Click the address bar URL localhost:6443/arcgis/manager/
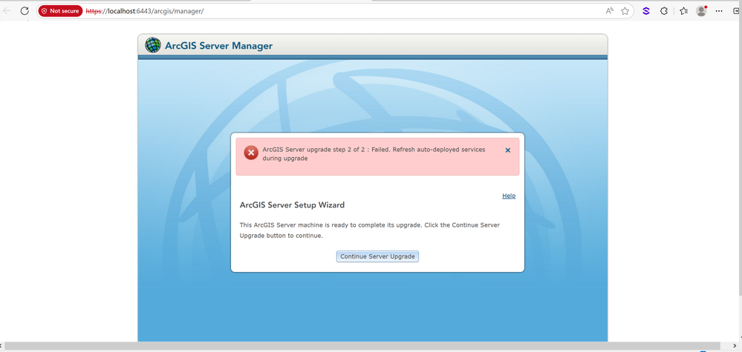742x352 pixels. [144, 11]
